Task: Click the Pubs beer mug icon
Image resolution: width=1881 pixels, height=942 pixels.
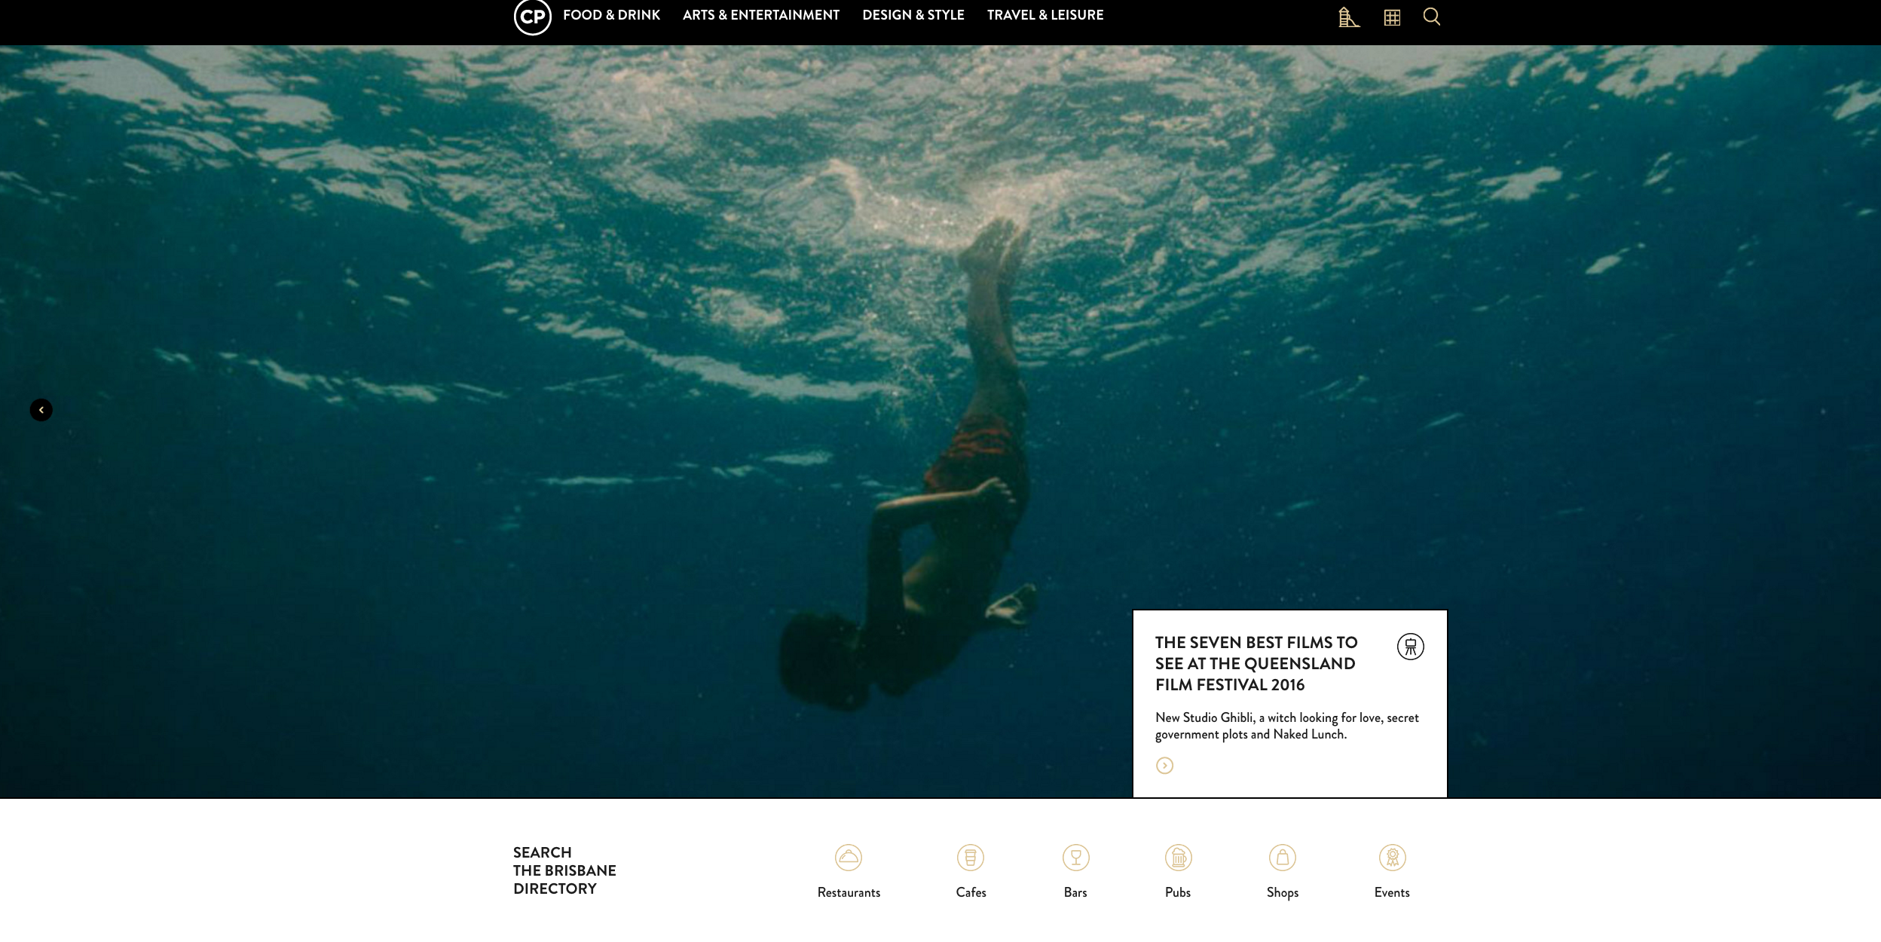Action: tap(1178, 856)
